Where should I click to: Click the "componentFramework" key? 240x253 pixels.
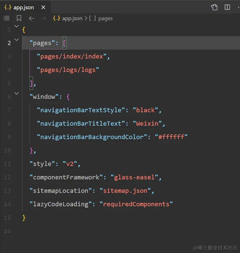point(66,177)
